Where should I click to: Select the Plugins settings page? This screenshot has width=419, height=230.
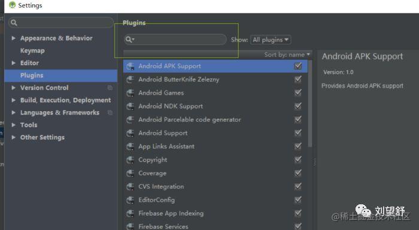point(60,75)
